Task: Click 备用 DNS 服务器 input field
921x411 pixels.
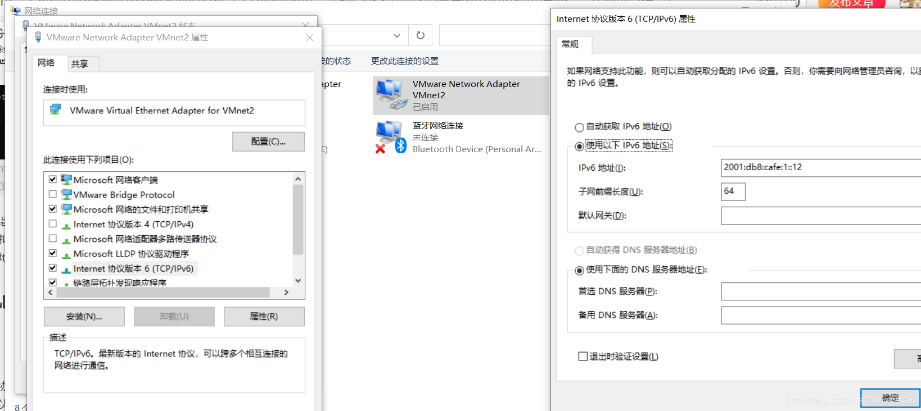Action: [821, 316]
